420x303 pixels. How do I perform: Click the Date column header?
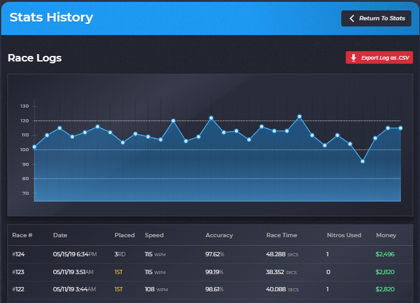pyautogui.click(x=60, y=235)
